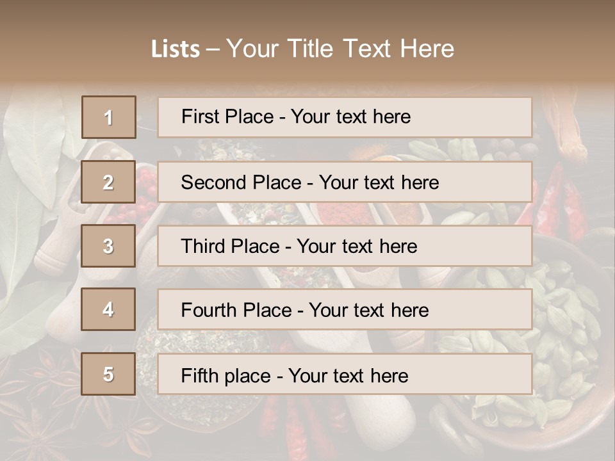
Task: Select the number 2 box
Action: point(108,182)
